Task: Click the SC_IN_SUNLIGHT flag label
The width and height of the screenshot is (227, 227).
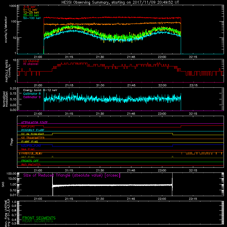Action: pyautogui.click(x=33, y=134)
